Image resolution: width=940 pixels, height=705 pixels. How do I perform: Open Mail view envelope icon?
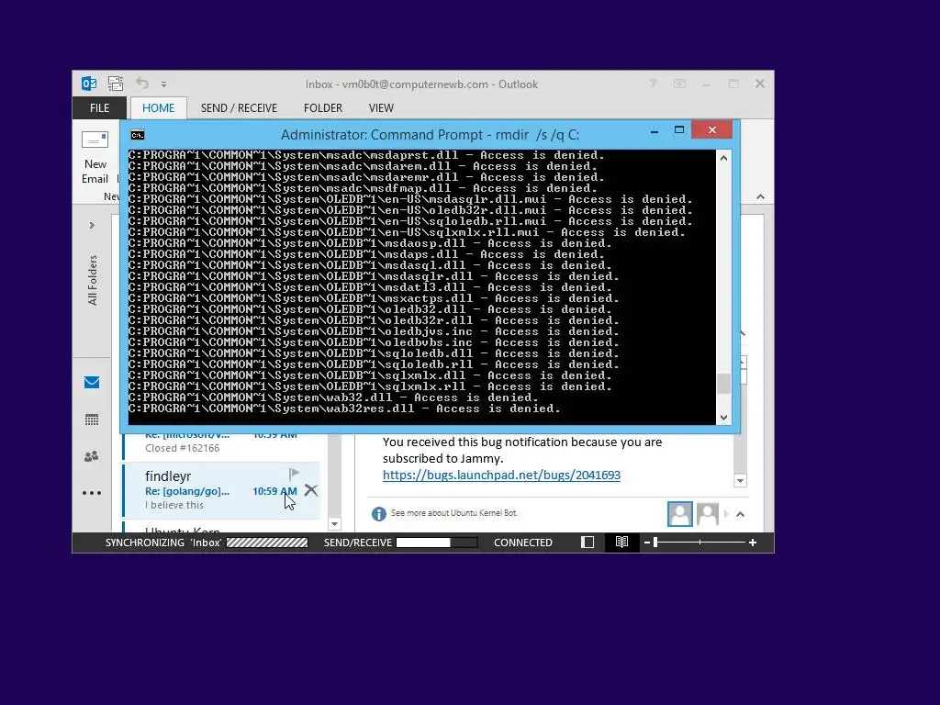coord(92,383)
